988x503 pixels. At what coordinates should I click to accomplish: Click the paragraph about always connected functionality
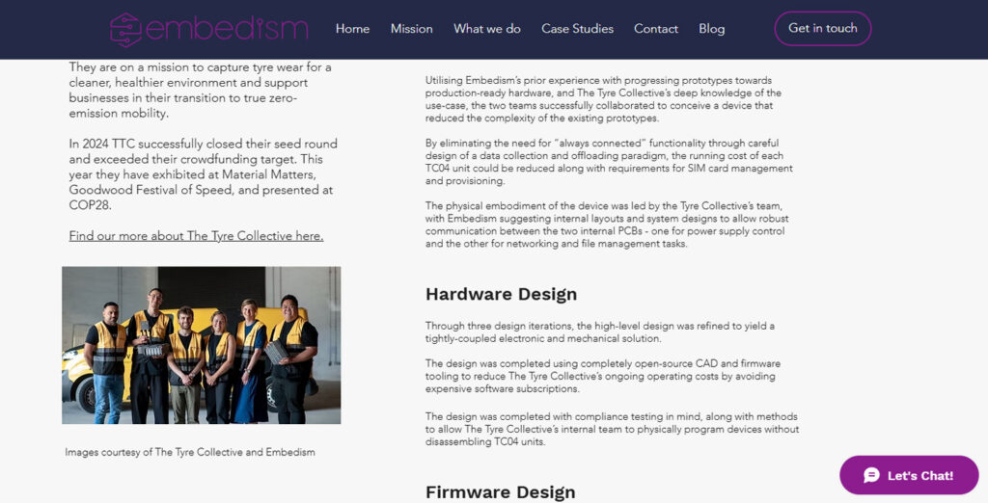(x=609, y=162)
